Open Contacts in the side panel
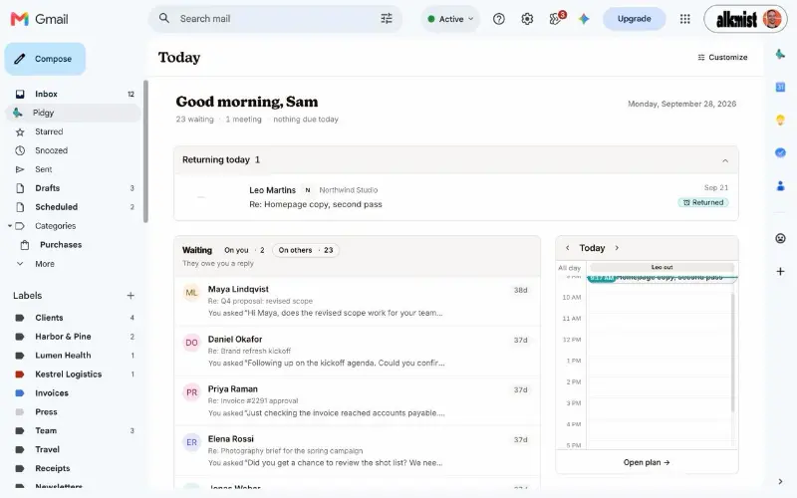 point(780,185)
